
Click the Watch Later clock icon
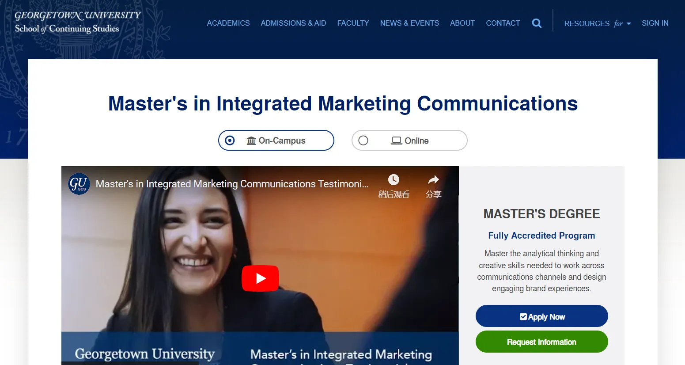394,180
